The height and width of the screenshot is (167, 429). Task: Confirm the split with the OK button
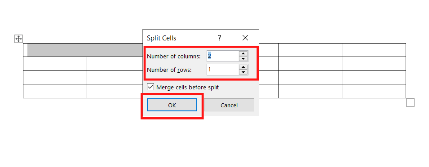click(x=172, y=105)
